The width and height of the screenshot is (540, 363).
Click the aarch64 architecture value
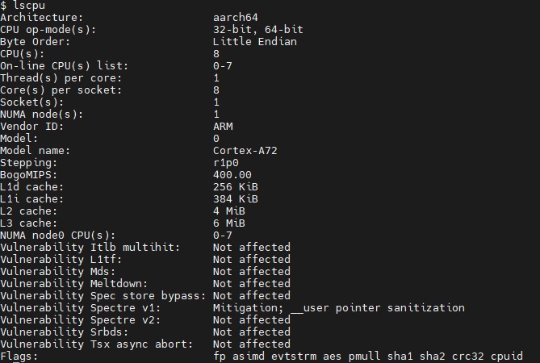tap(236, 17)
